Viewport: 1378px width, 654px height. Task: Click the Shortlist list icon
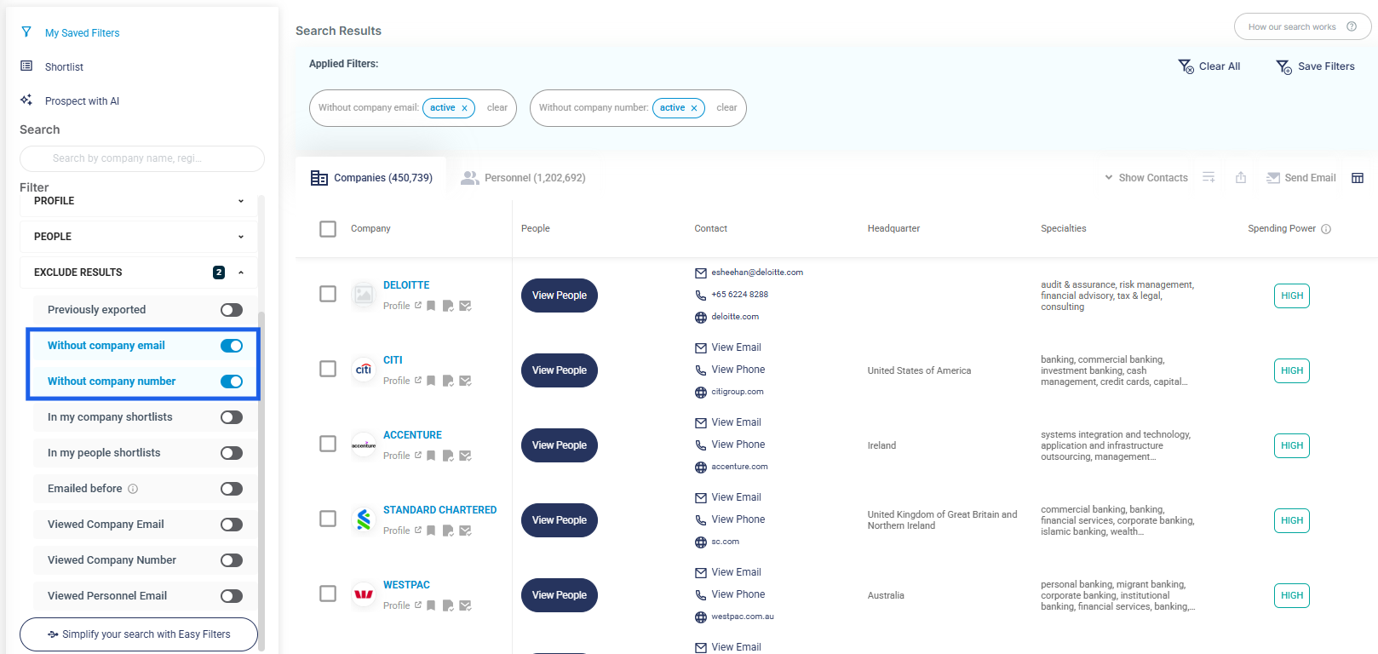26,66
